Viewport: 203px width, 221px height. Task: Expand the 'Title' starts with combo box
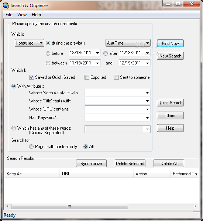[x=147, y=101]
